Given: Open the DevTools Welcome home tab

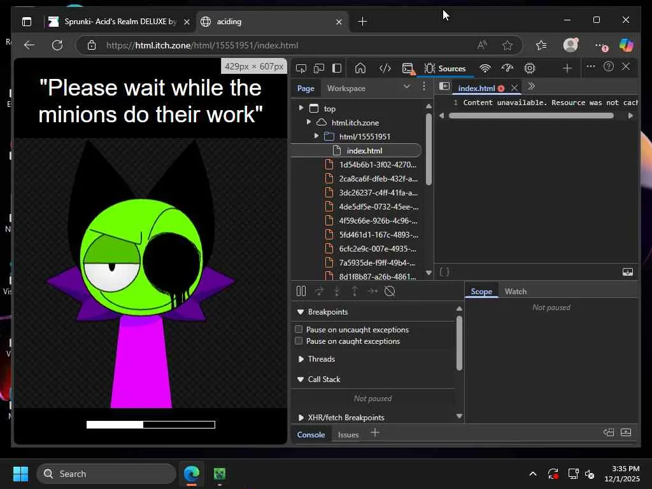Looking at the screenshot, I should point(360,68).
